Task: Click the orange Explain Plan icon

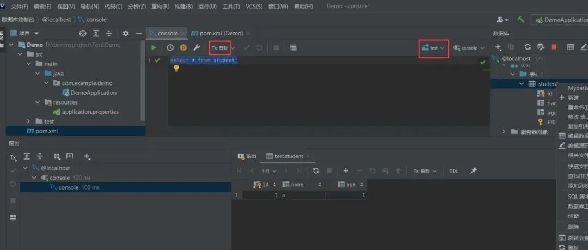Action: tap(183, 48)
